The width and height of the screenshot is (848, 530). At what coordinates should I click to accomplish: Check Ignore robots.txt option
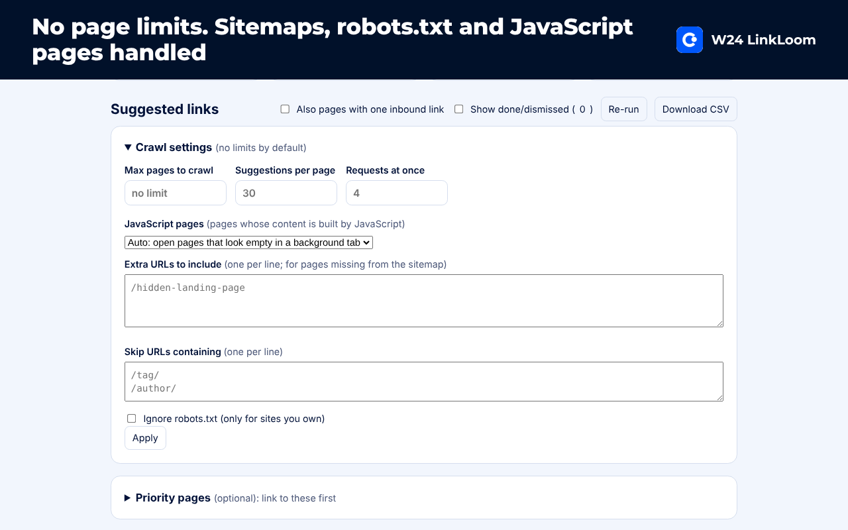click(x=131, y=419)
